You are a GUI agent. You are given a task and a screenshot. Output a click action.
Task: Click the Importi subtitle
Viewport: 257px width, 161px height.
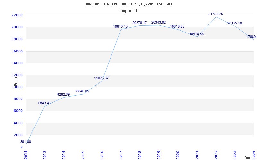coord(128,11)
